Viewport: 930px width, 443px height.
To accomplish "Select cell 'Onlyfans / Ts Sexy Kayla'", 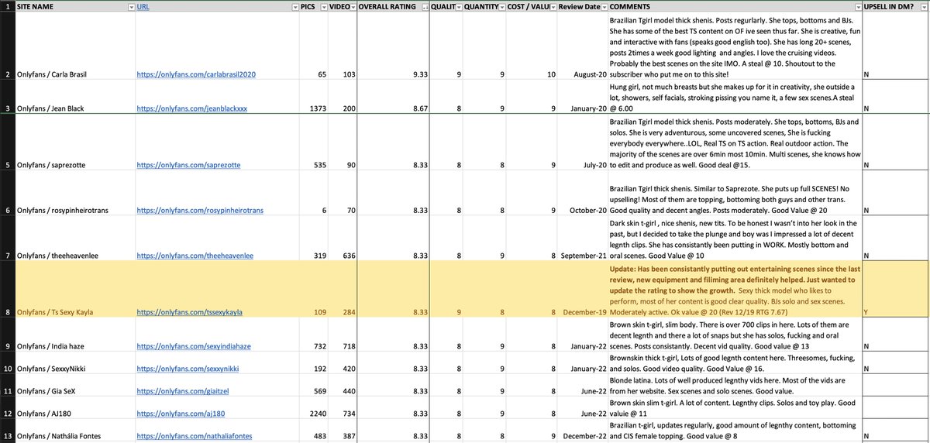I will pos(75,290).
